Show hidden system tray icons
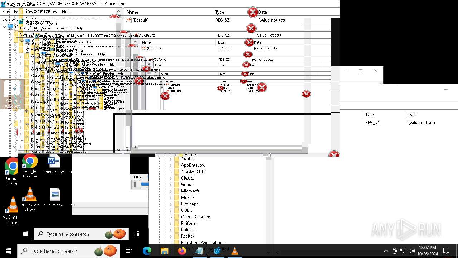Viewport: 458px width, 258px height. coord(386,251)
